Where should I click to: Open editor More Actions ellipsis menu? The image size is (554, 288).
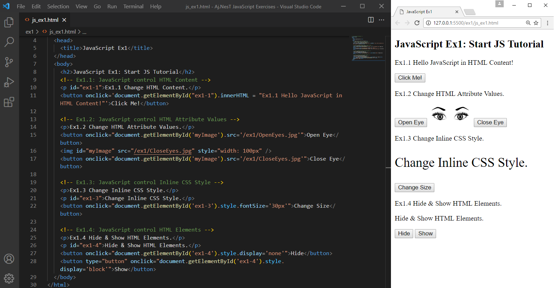(x=382, y=20)
